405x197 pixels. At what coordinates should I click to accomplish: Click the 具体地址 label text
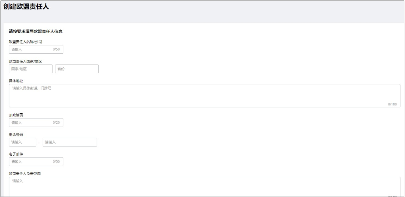(x=16, y=81)
